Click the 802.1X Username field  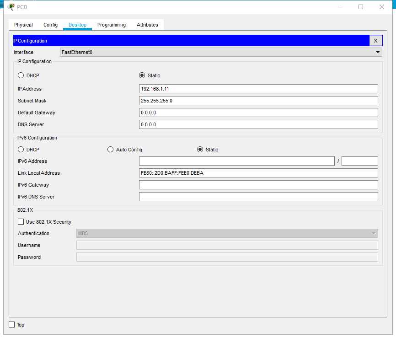point(227,245)
